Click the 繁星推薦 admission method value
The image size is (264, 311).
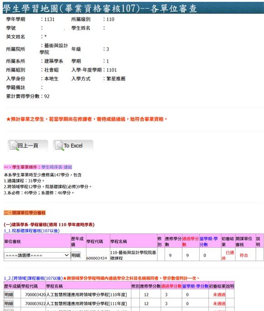pos(116,79)
